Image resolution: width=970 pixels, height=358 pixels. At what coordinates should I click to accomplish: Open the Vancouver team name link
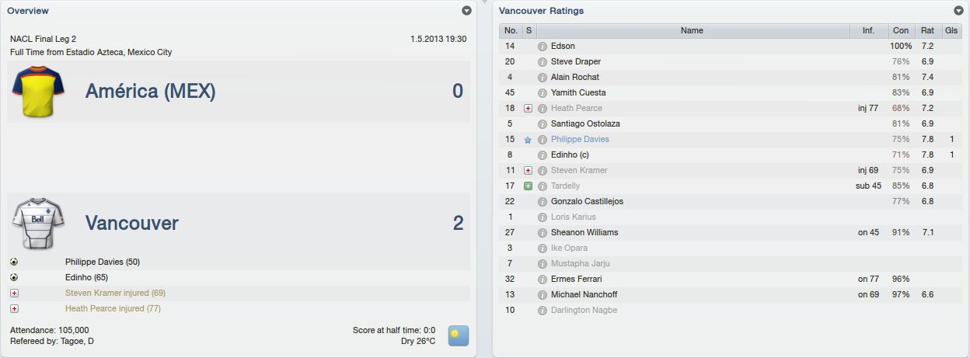(x=132, y=224)
